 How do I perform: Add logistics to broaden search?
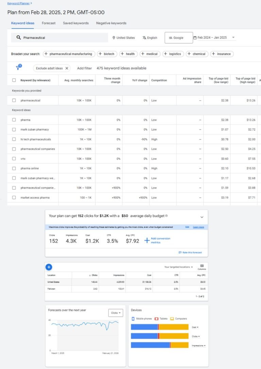tap(173, 54)
